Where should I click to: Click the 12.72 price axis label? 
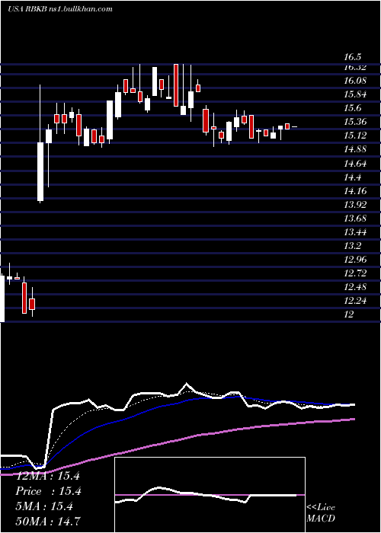click(x=355, y=273)
